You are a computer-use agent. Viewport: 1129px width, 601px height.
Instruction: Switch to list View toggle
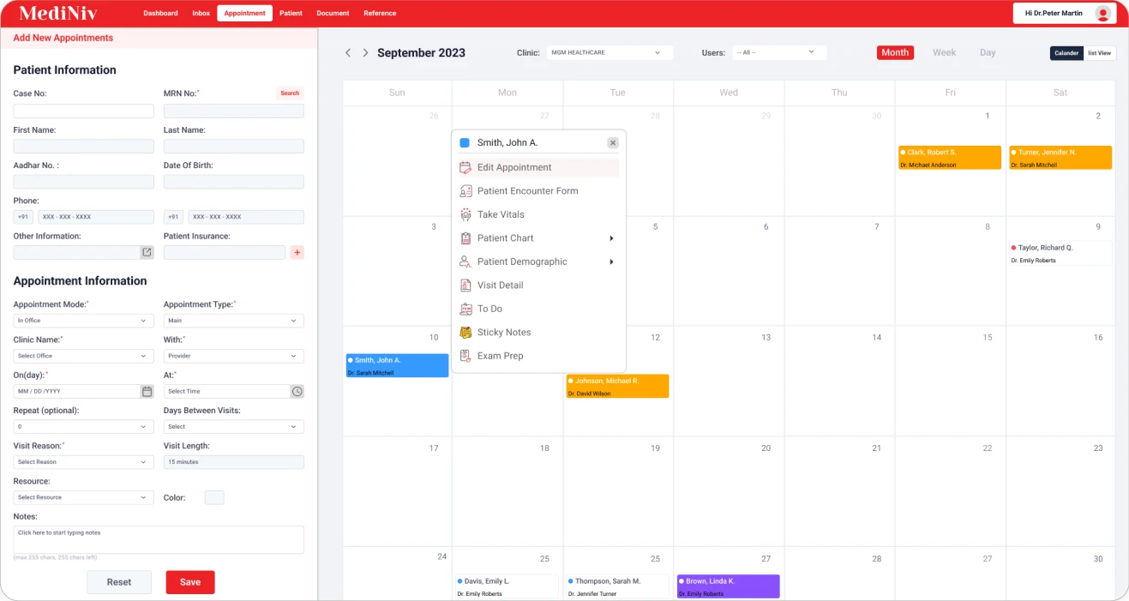point(1099,53)
